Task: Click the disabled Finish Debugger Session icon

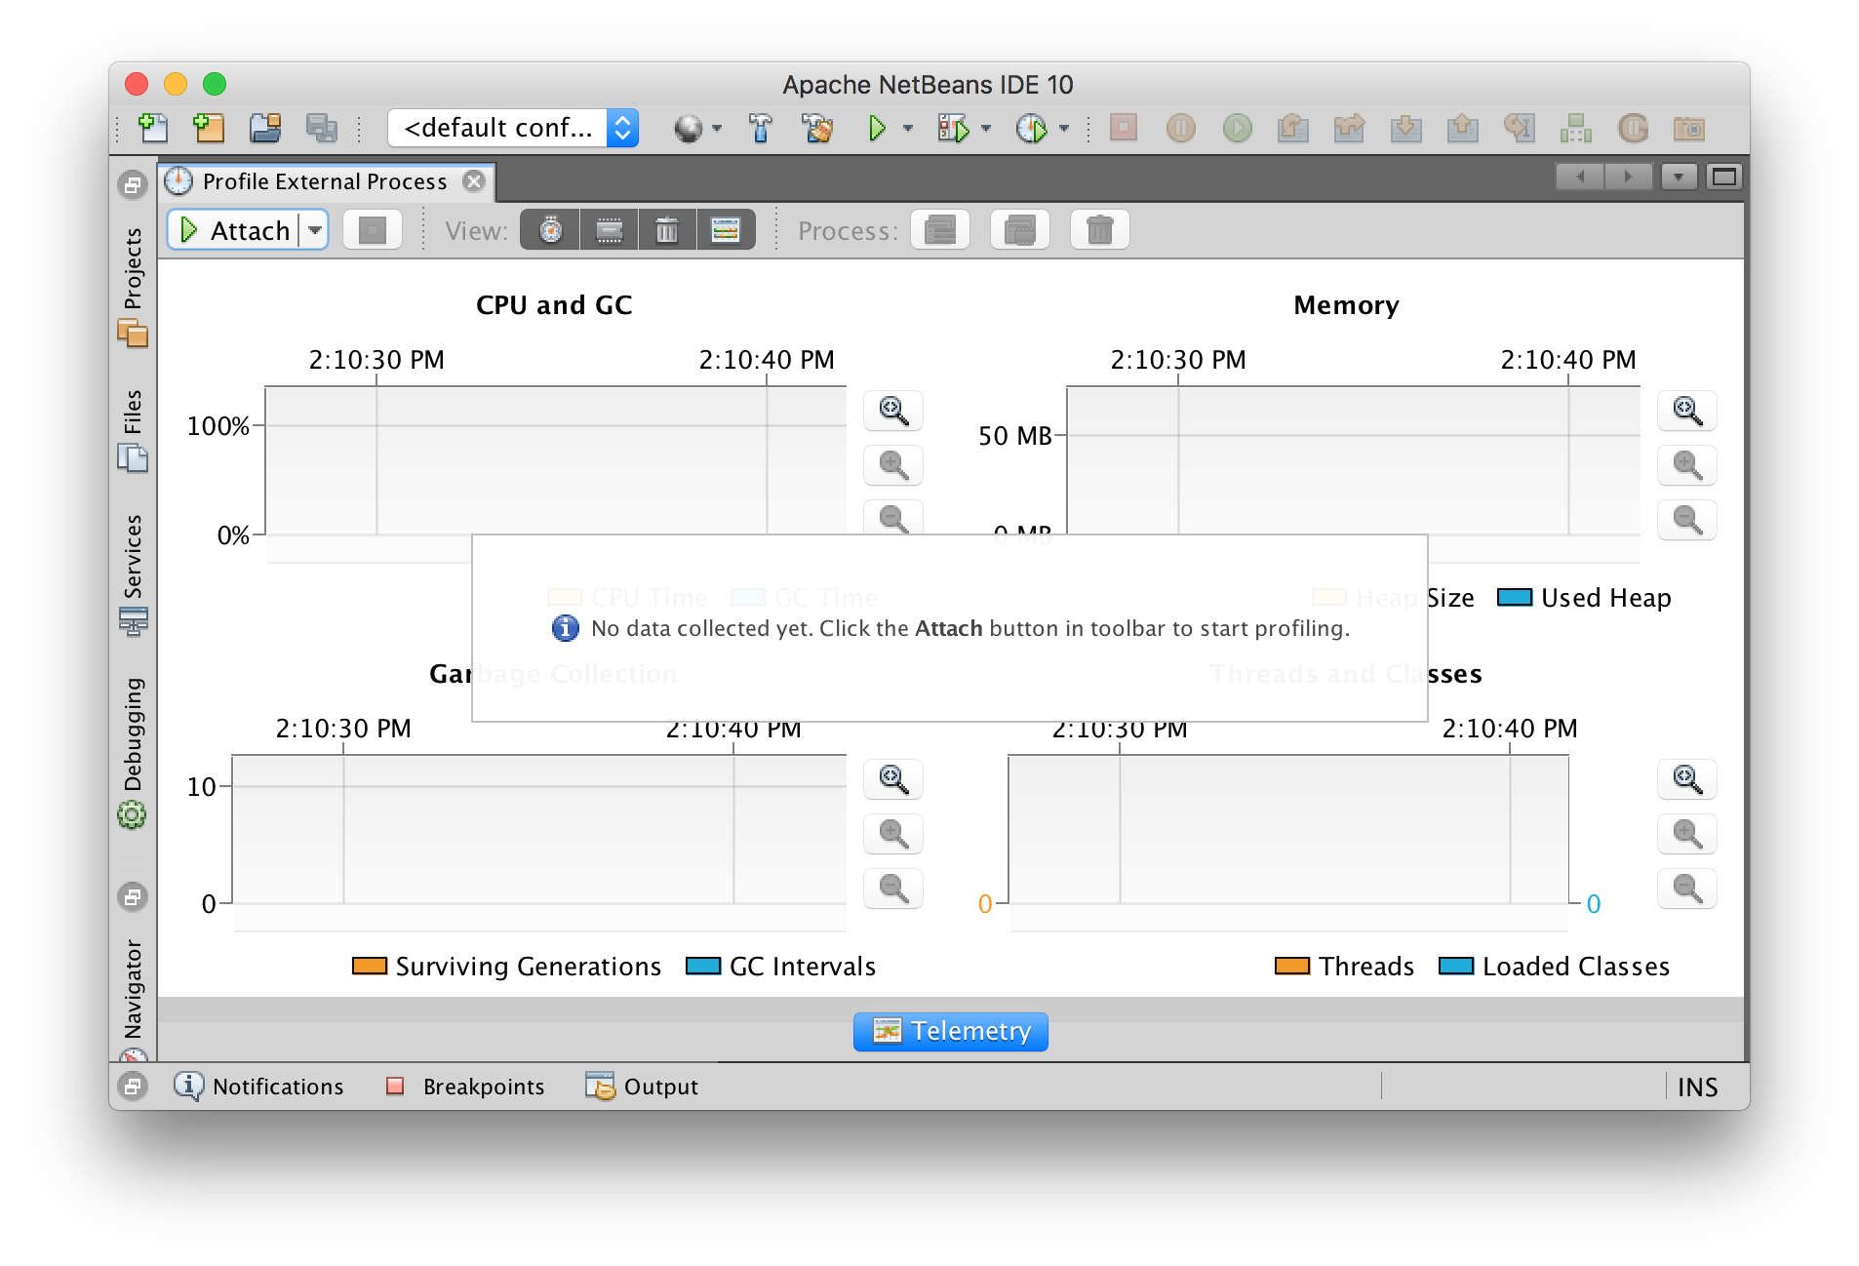Action: [x=1124, y=128]
